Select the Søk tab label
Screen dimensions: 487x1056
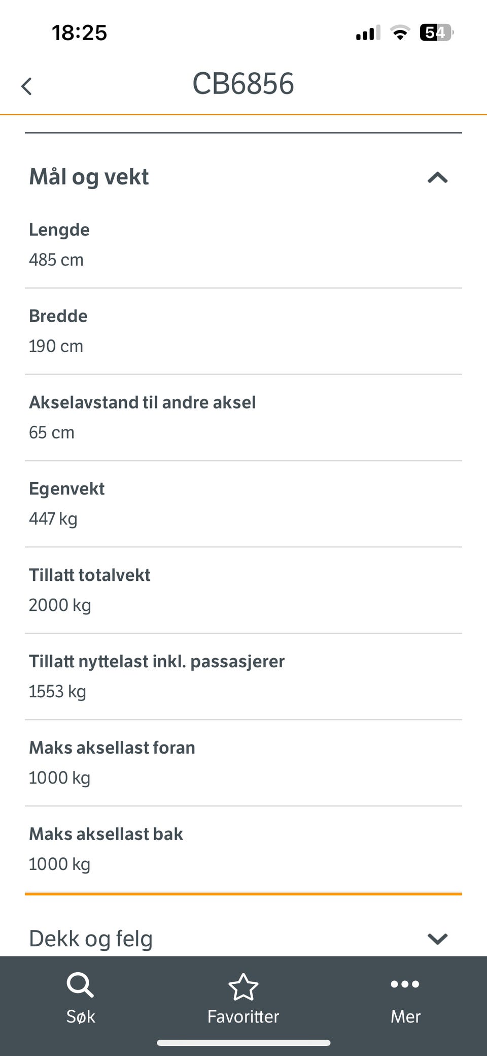(x=81, y=1016)
